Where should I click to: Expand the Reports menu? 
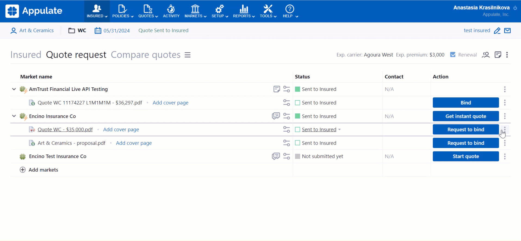click(244, 11)
